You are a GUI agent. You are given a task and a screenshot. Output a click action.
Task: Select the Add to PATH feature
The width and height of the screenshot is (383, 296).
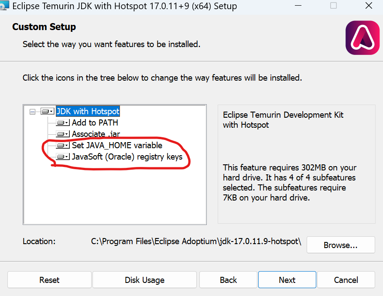[x=95, y=122]
